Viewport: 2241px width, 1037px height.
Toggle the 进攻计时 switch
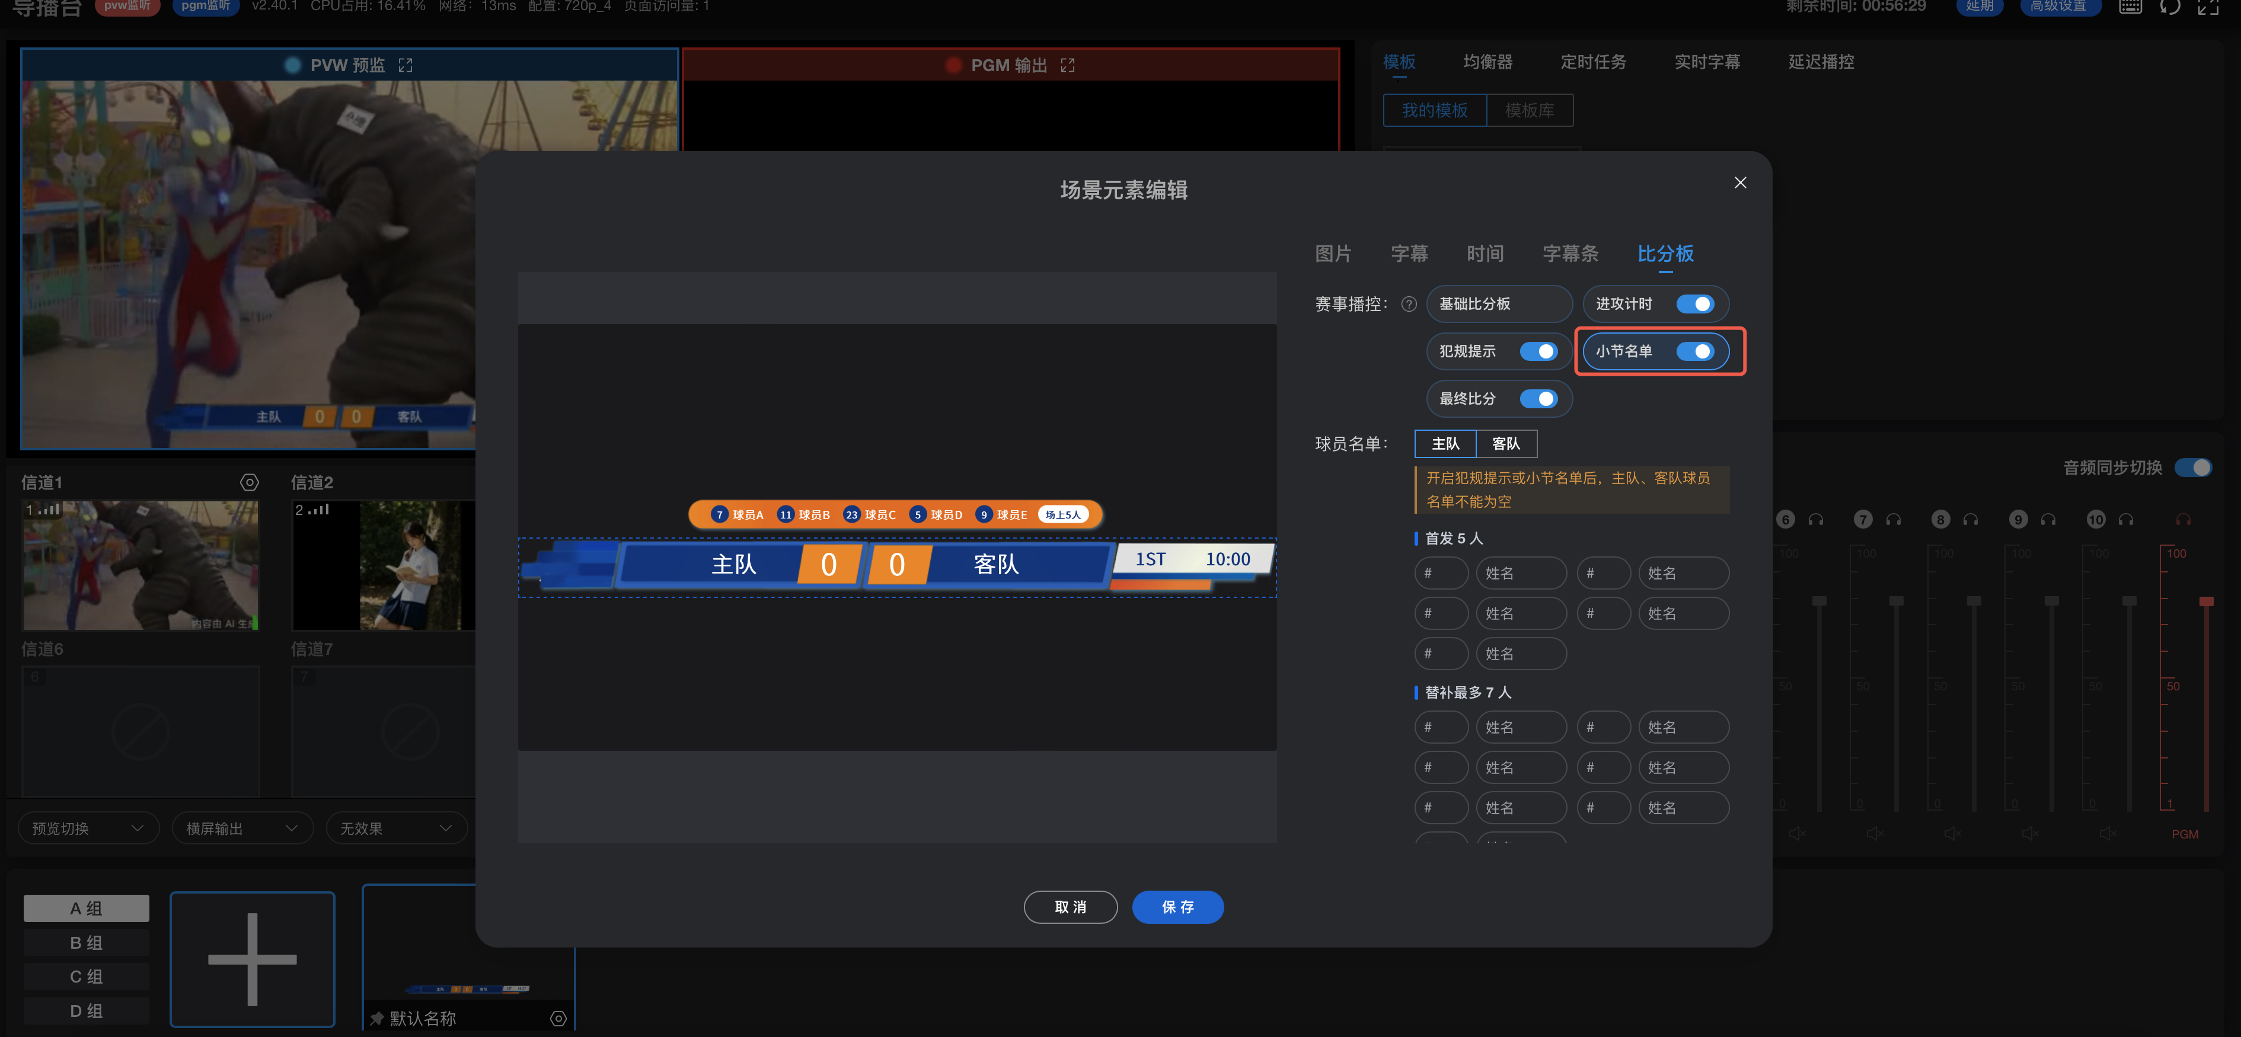[x=1694, y=304]
